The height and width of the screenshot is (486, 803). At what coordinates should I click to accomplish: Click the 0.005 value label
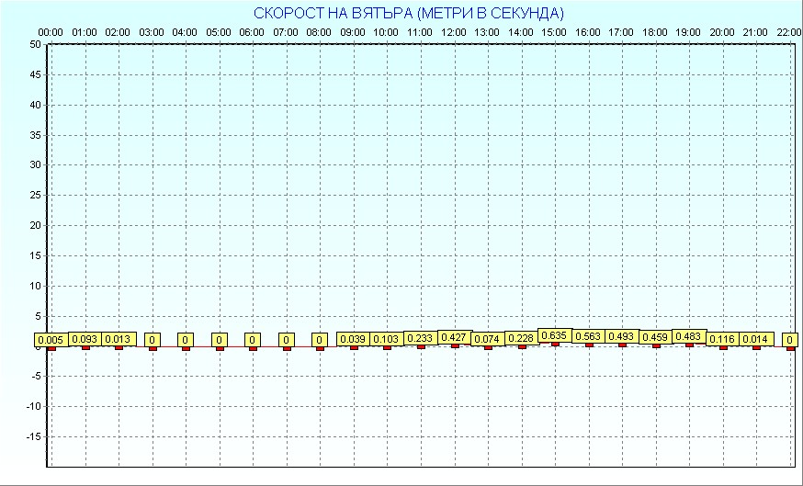(51, 339)
